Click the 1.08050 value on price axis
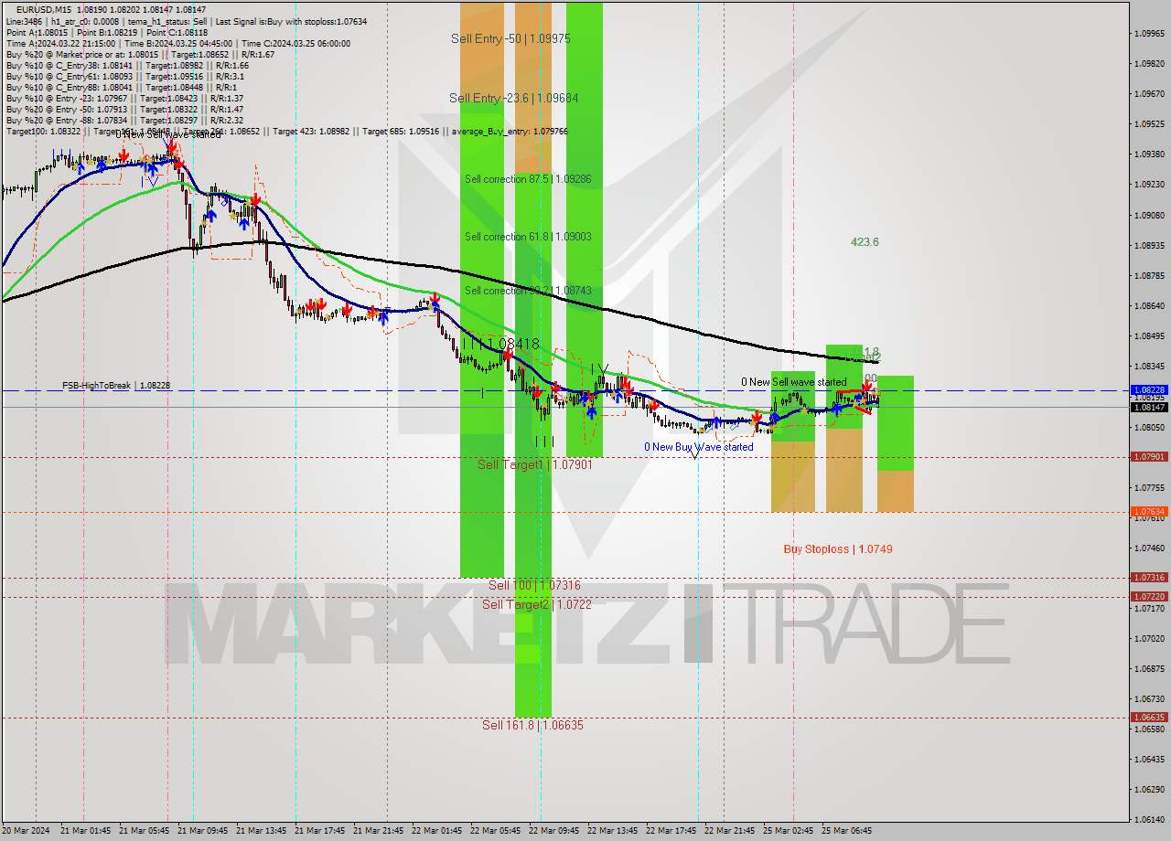The image size is (1171, 841). pos(1149,427)
